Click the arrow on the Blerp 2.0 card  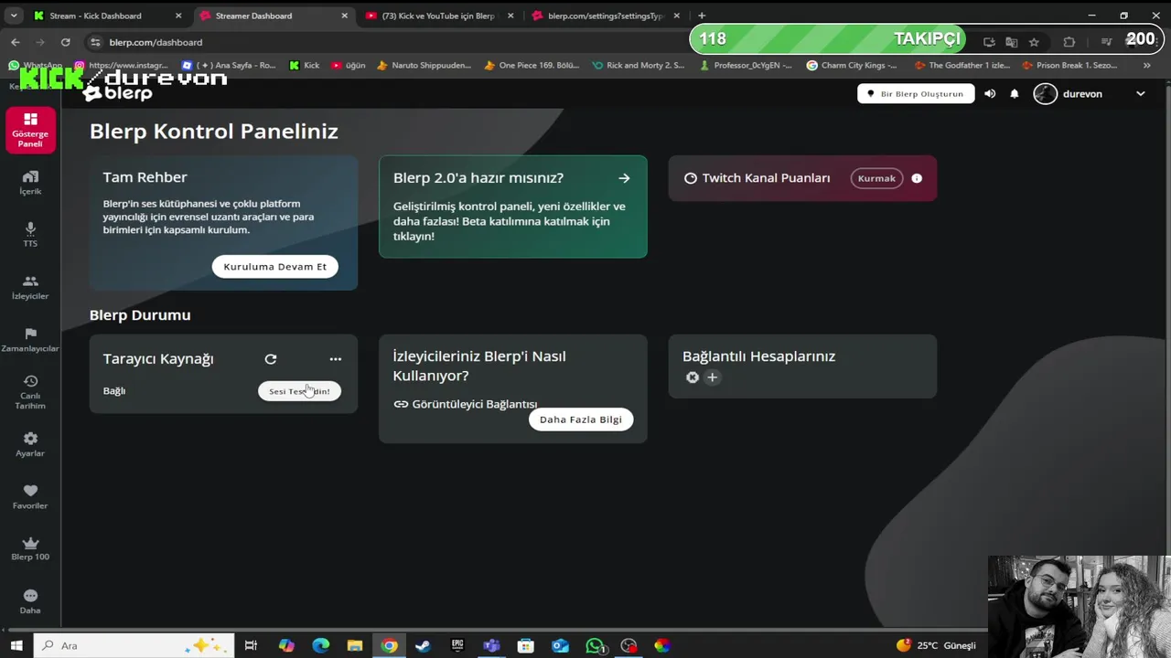(x=624, y=178)
